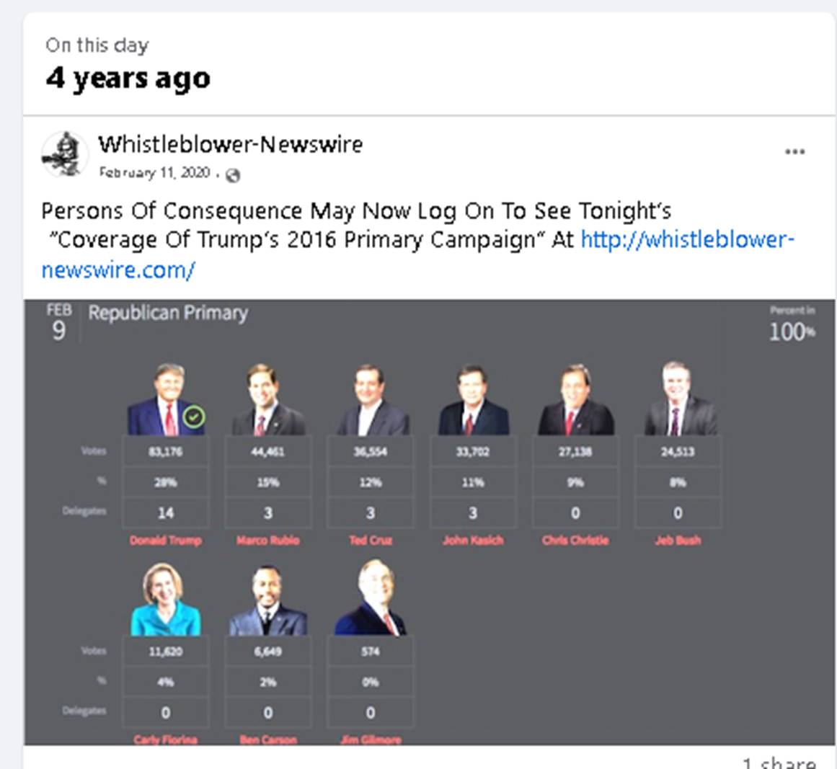Image resolution: width=837 pixels, height=769 pixels.
Task: Click Carly Fiorina's candidate photo
Action: [x=166, y=599]
